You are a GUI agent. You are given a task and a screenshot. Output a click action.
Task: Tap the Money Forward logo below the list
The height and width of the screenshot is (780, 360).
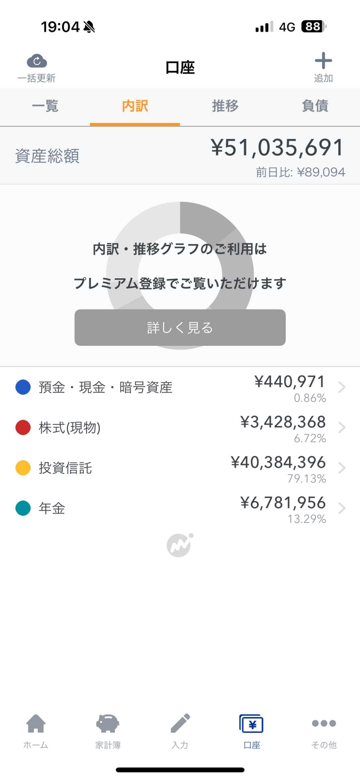pos(180,545)
